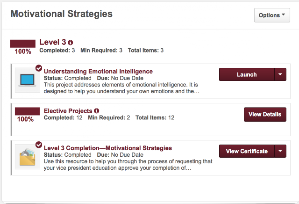
Task: Click the laptop icon for Understanding Emotional Intelligence
Action: (28, 80)
